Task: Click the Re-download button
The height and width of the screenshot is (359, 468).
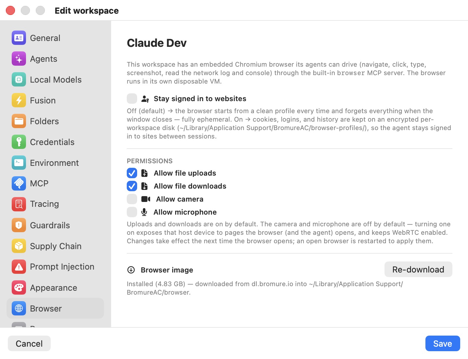Action: [x=418, y=270]
